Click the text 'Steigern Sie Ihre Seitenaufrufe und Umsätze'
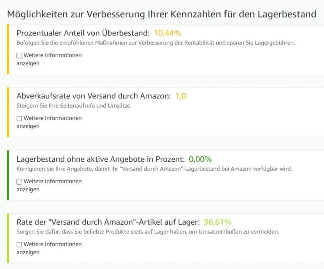This screenshot has width=324, height=269. [73, 106]
